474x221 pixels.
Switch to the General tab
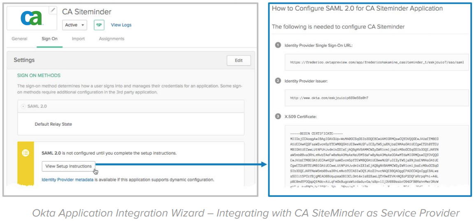[19, 39]
